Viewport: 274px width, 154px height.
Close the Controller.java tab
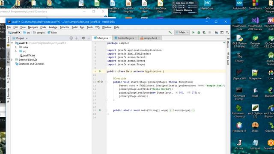(x=136, y=38)
